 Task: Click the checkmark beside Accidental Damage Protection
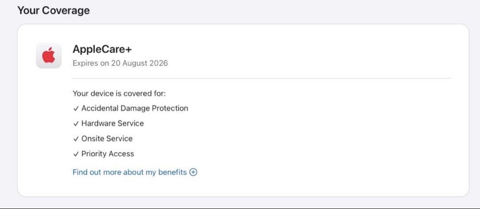(x=76, y=109)
